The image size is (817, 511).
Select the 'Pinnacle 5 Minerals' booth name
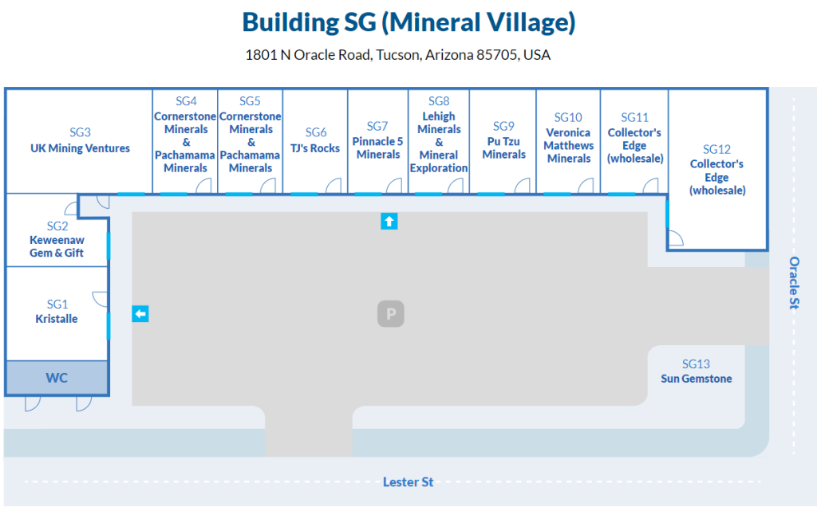pyautogui.click(x=377, y=147)
